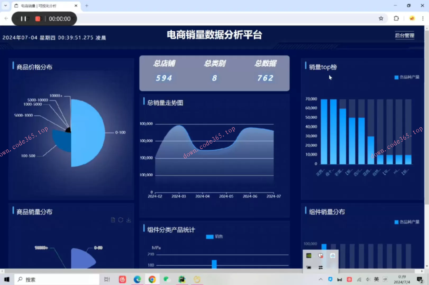This screenshot has height=285, width=429.
Task: Click the 2024-03 axis label
Action: 179,196
